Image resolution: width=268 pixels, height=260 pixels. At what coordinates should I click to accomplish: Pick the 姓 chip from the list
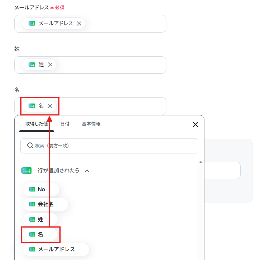(x=40, y=219)
